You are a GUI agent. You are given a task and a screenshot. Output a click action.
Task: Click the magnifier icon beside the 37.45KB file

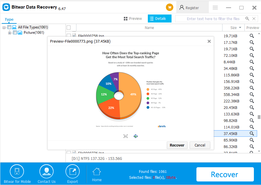[x=252, y=133]
